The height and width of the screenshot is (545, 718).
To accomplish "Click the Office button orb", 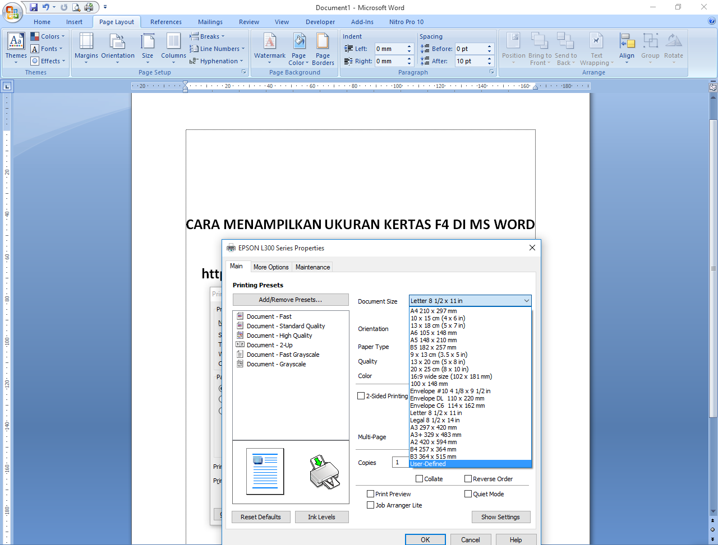I will (12, 11).
